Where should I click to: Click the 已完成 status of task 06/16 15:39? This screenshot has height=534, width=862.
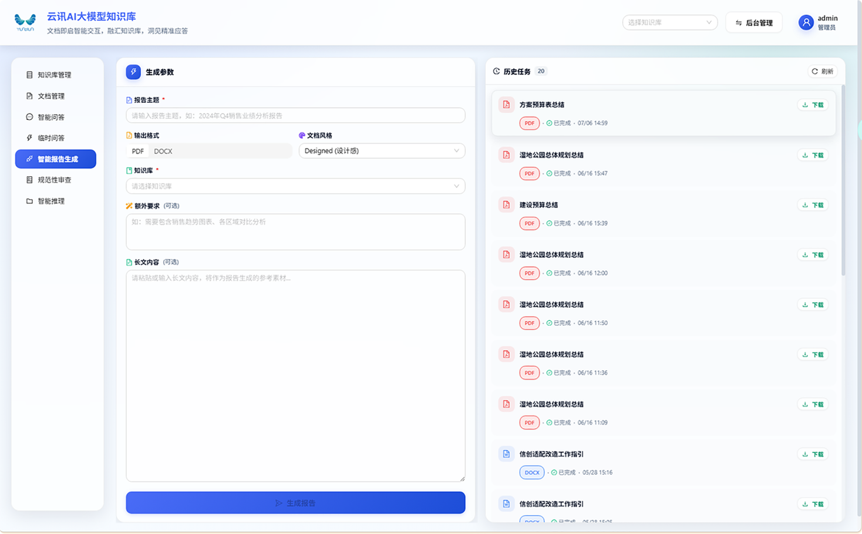(558, 223)
